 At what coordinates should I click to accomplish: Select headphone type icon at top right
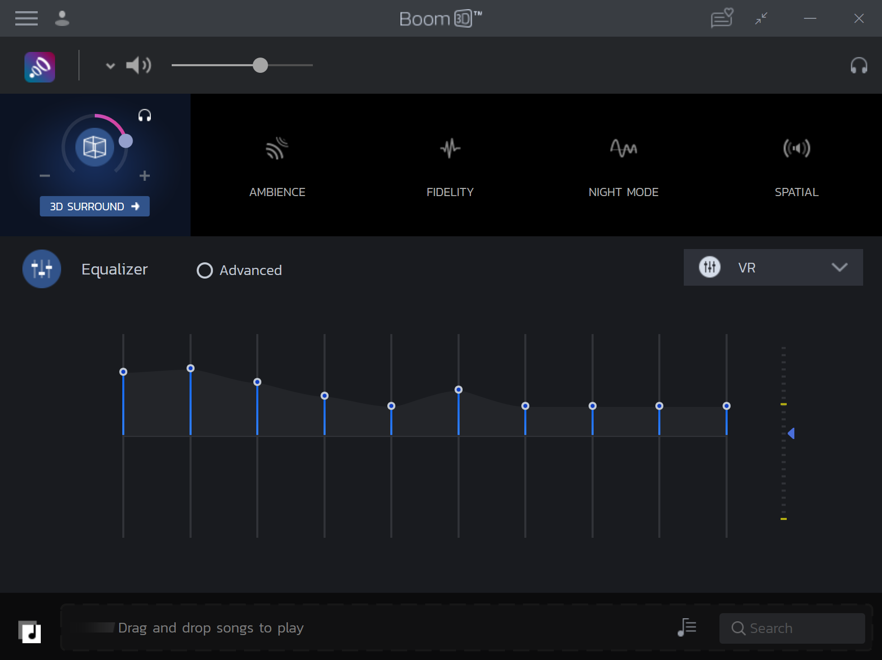(859, 65)
